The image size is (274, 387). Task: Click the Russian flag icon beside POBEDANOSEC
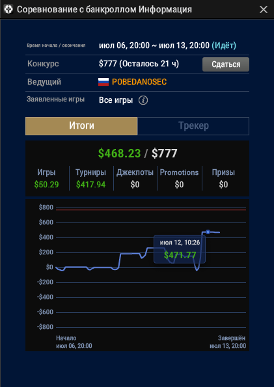tap(103, 82)
